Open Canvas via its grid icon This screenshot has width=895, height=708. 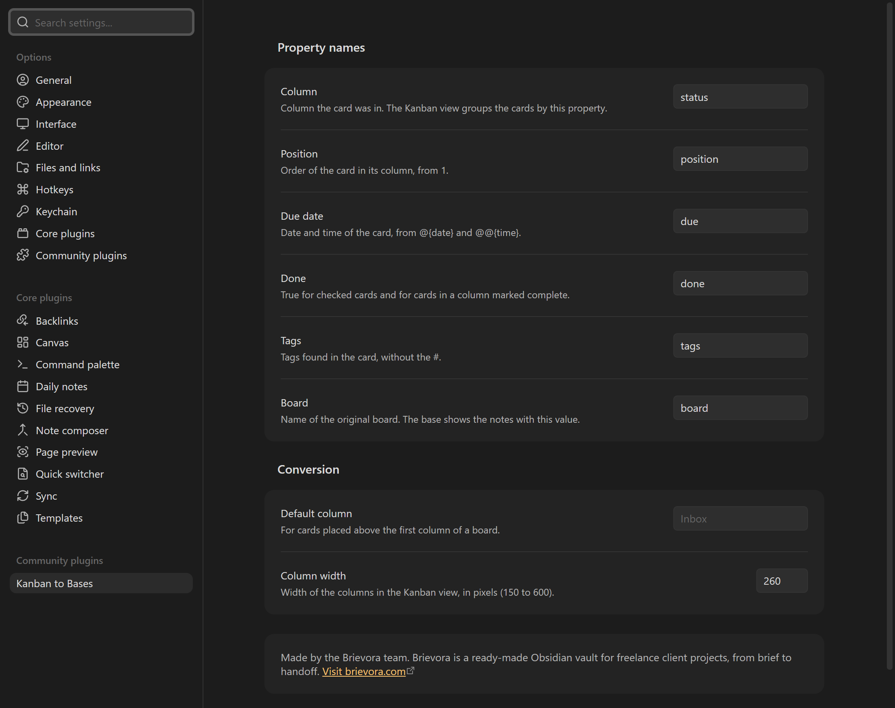(x=23, y=342)
